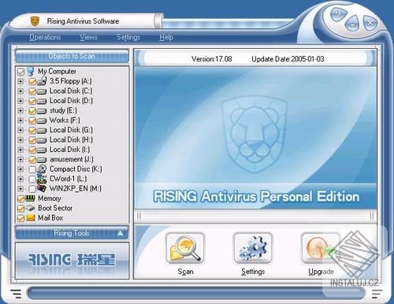Click the bottom scan progress bar

point(196,294)
